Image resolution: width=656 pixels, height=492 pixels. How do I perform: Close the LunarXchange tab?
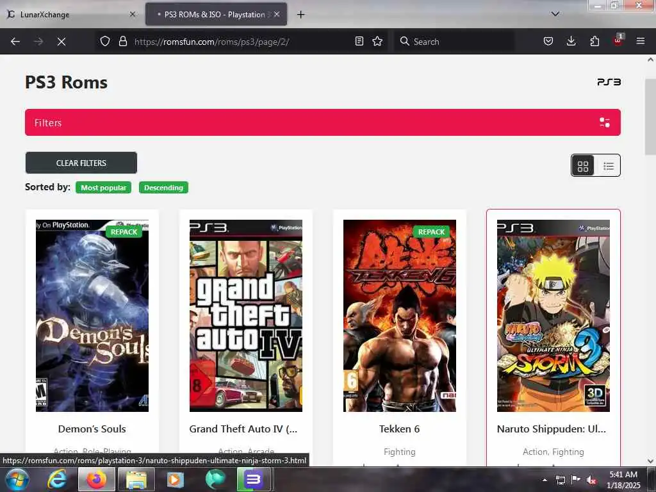pyautogui.click(x=132, y=14)
